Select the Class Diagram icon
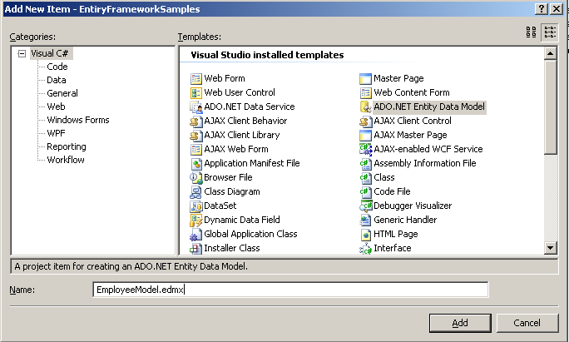569x342 pixels. [x=196, y=192]
